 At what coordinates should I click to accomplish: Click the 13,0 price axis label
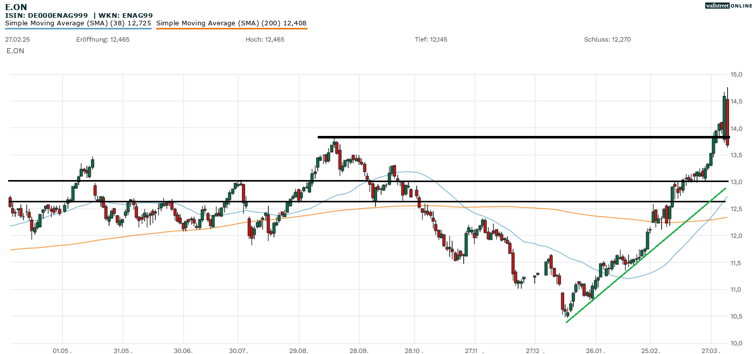[x=735, y=182]
